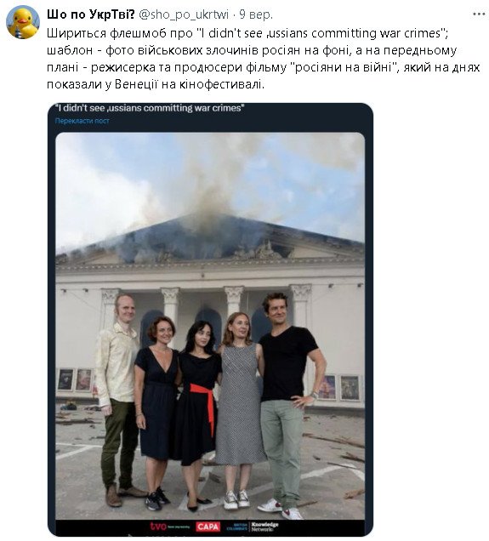Select the posters on the right wall

(340, 388)
